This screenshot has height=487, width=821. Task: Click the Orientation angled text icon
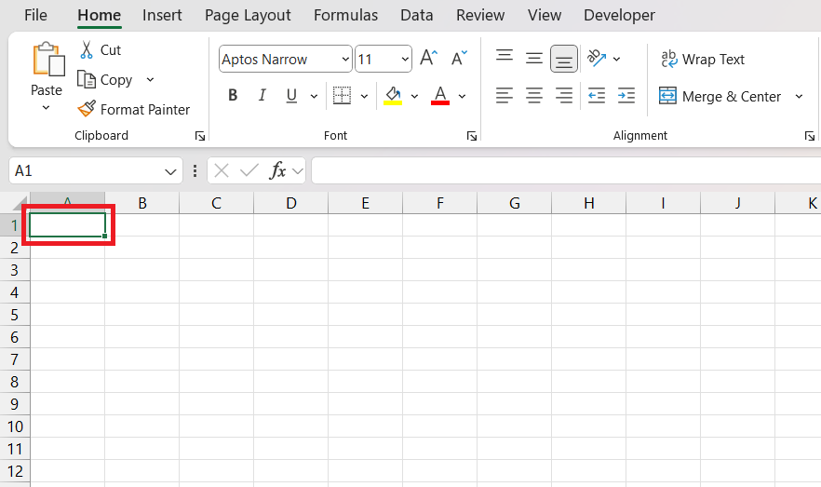(x=597, y=58)
